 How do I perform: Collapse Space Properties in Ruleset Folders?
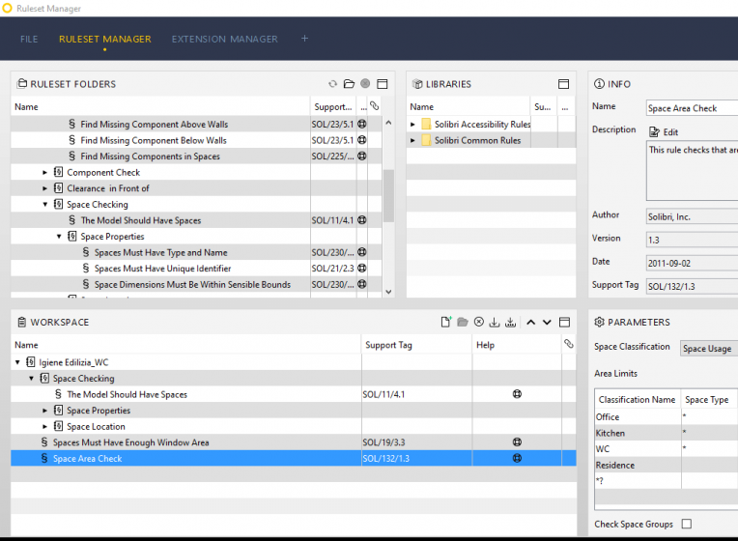(x=59, y=237)
